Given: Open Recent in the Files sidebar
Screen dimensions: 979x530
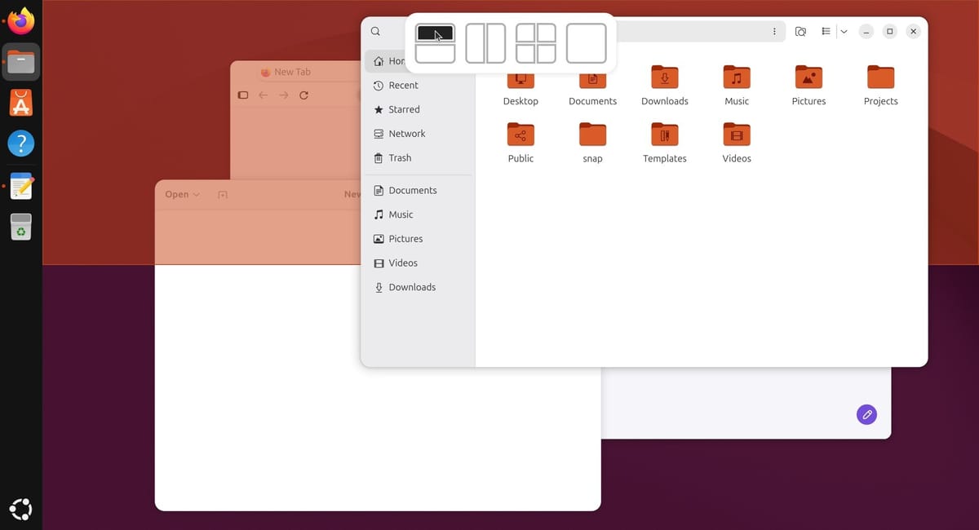Looking at the screenshot, I should tap(418, 85).
